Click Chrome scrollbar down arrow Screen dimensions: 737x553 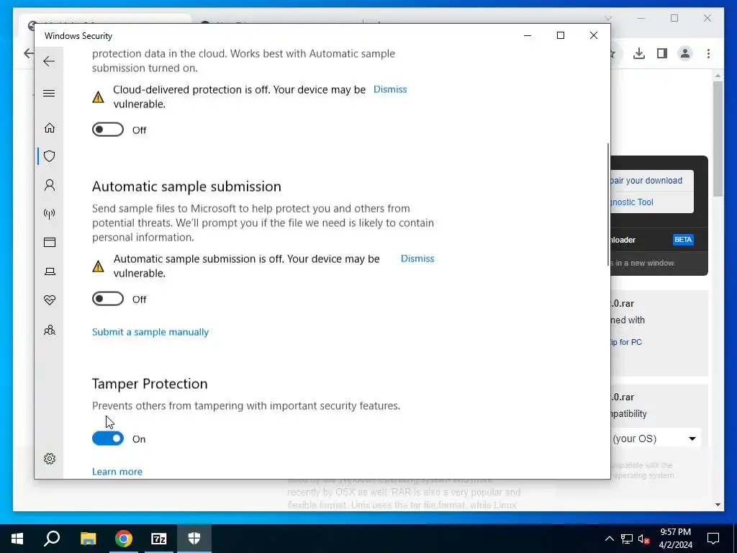click(718, 505)
